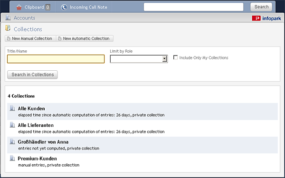Click the 4 Collections count heading
Screen dimensions: 285x178
21,96
